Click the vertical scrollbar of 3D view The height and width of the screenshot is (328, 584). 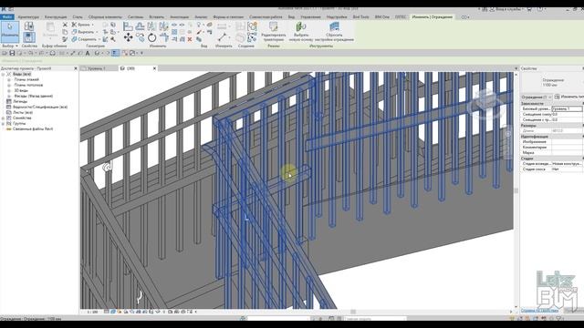pyautogui.click(x=516, y=190)
